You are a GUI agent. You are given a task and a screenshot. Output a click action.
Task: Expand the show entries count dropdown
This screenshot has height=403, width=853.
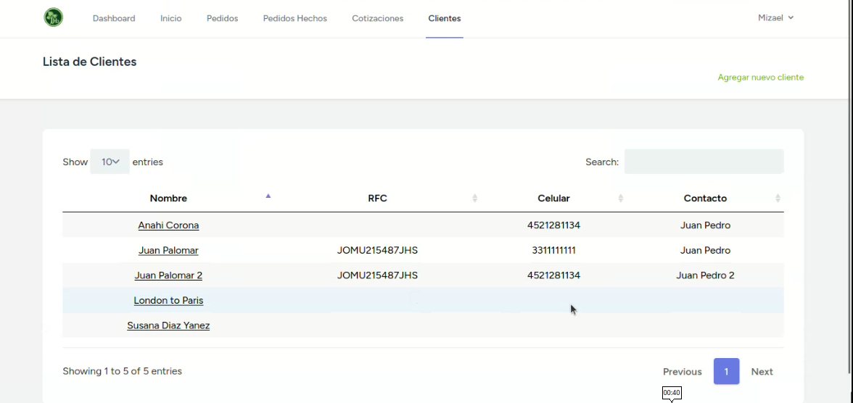point(110,162)
